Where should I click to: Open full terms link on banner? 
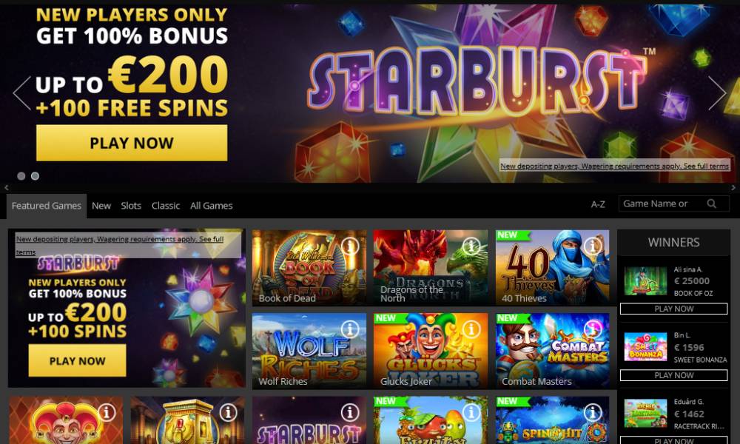pos(615,166)
